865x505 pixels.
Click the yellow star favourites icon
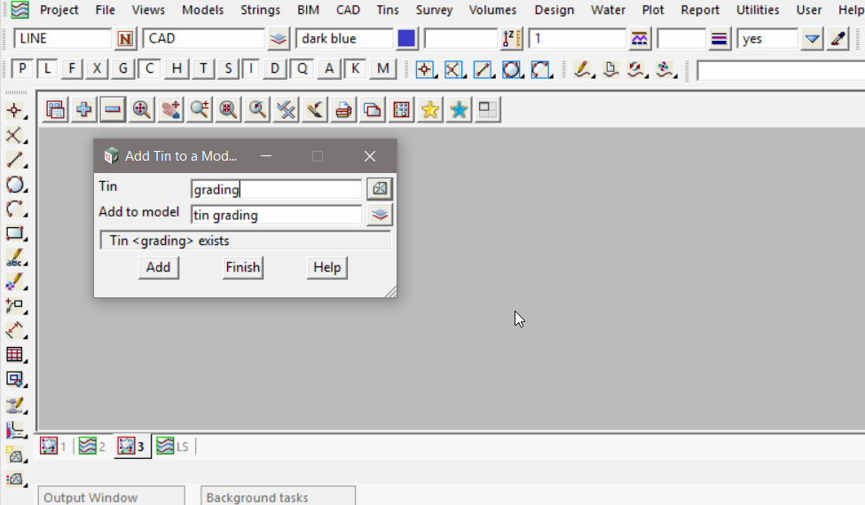[x=430, y=110]
